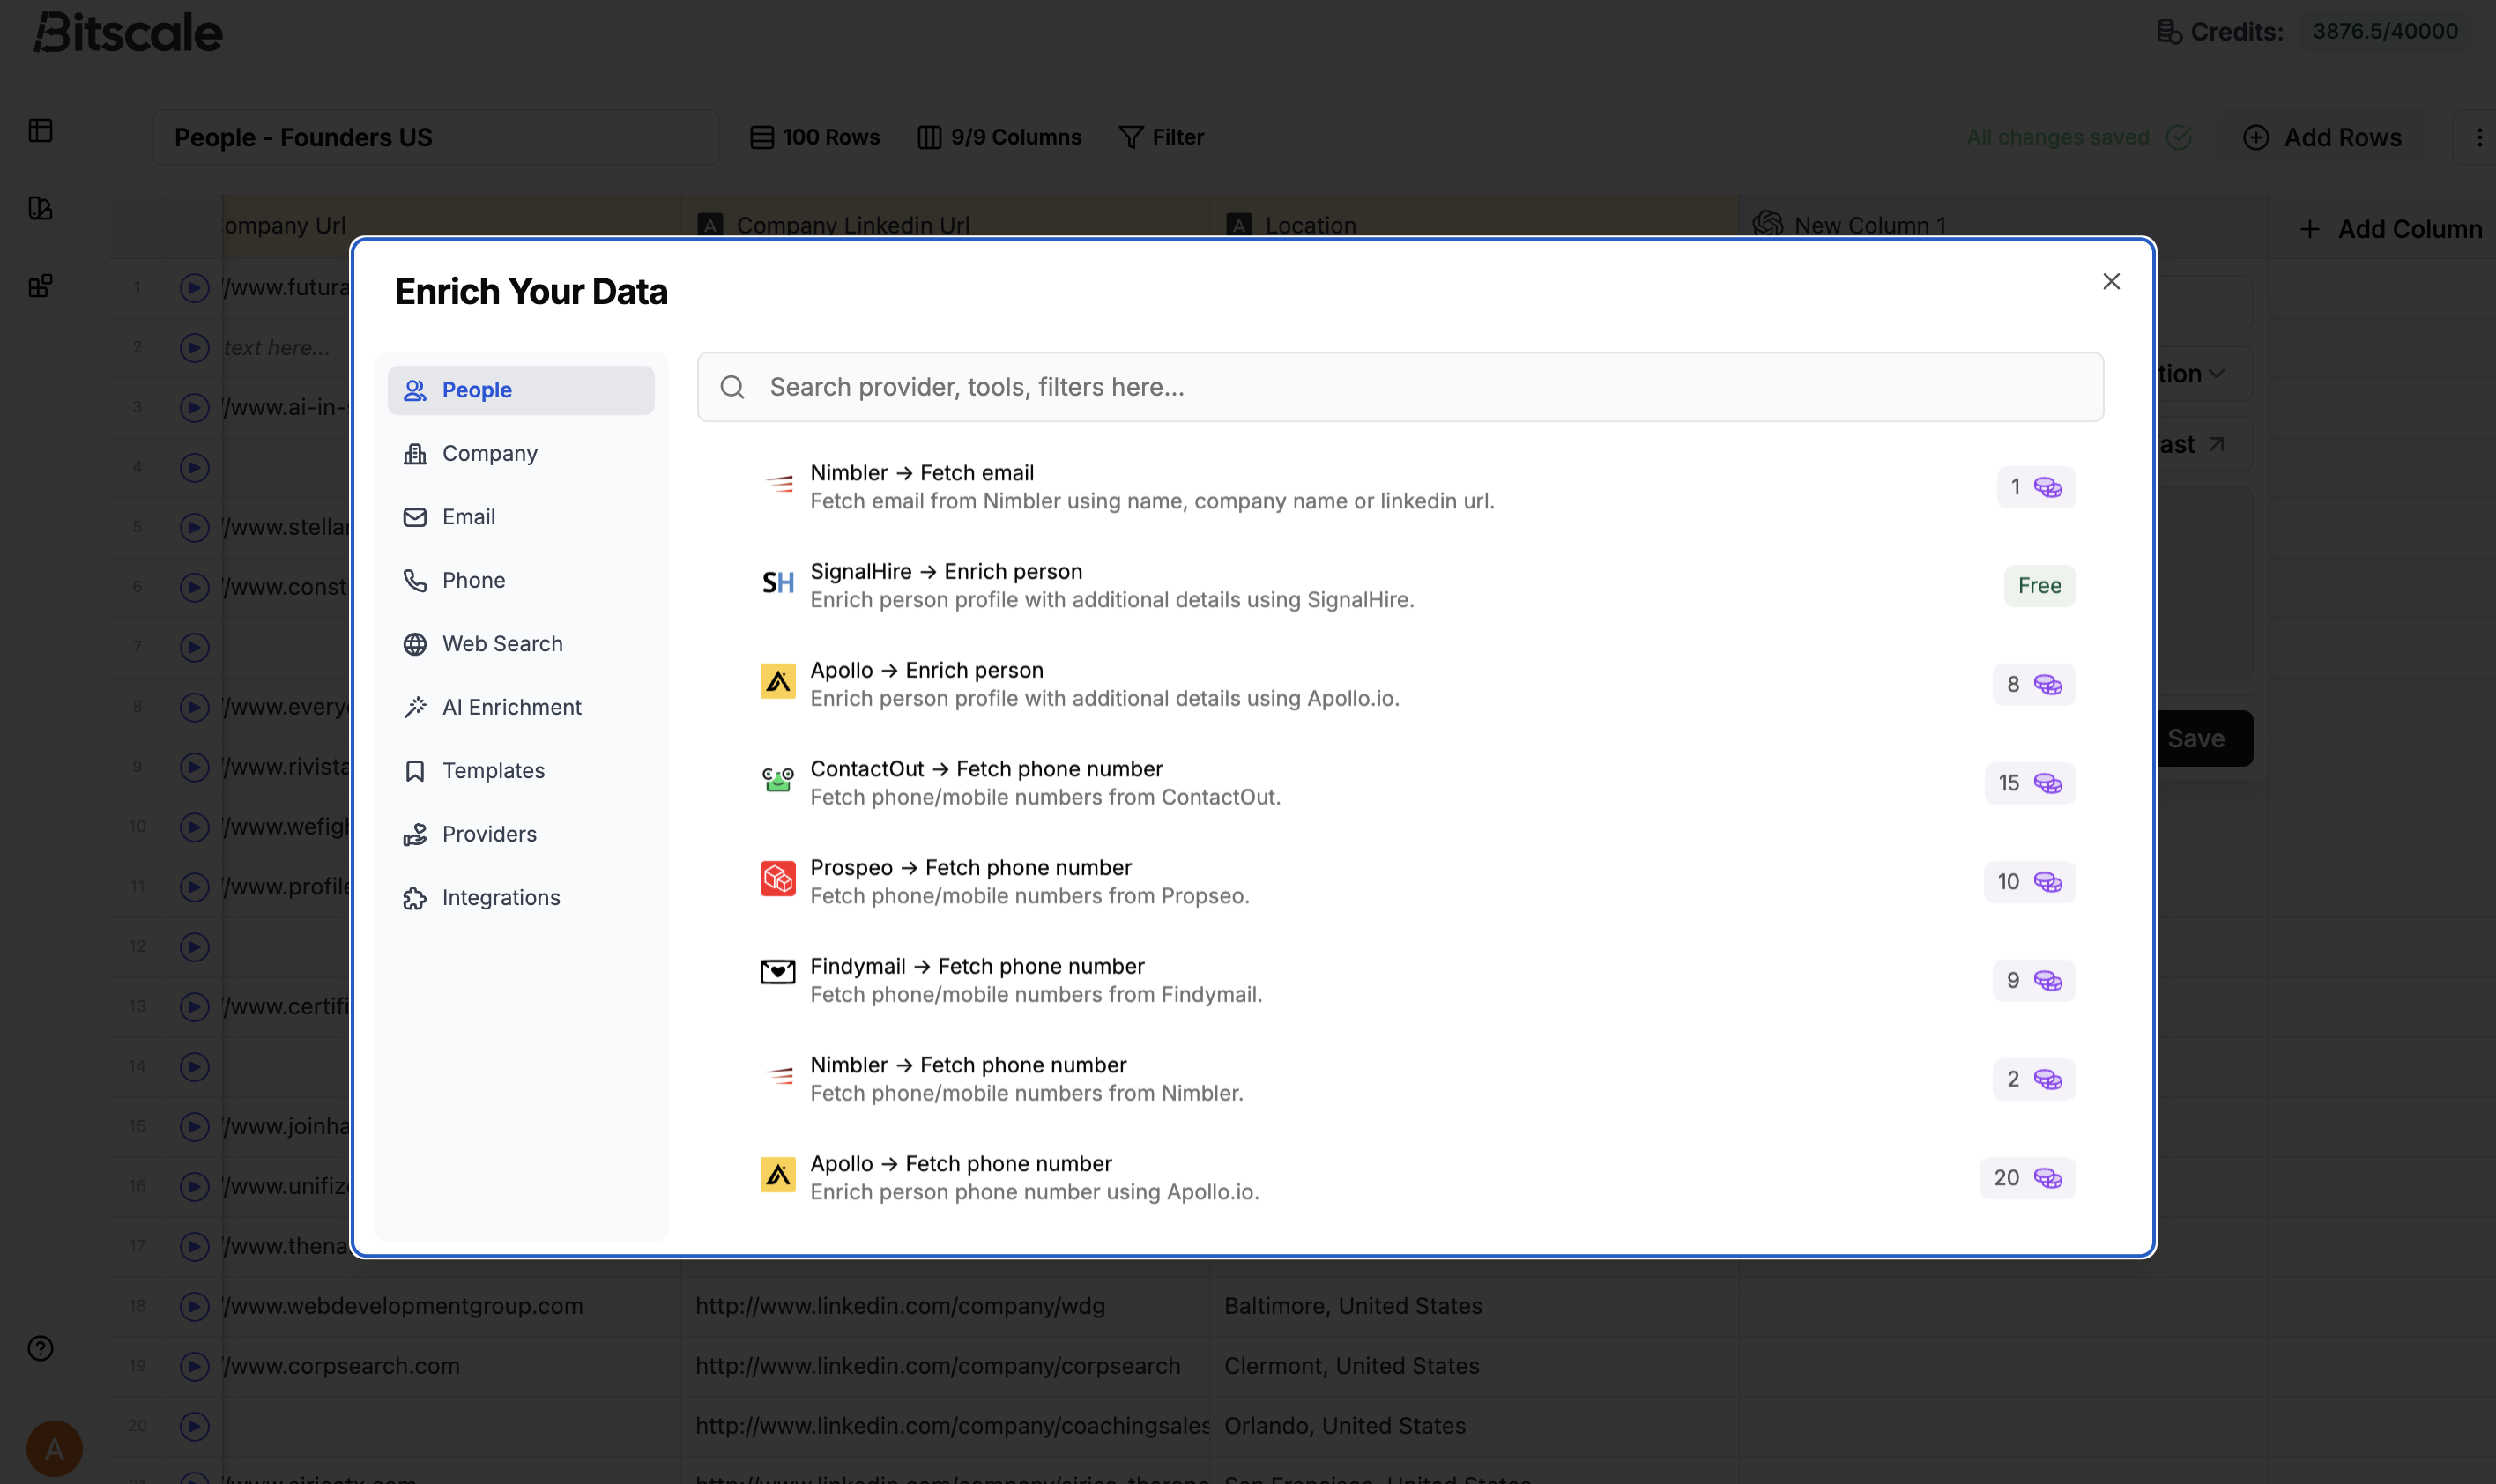This screenshot has width=2496, height=1484.
Task: Click the 100 Rows button
Action: pyautogui.click(x=815, y=137)
